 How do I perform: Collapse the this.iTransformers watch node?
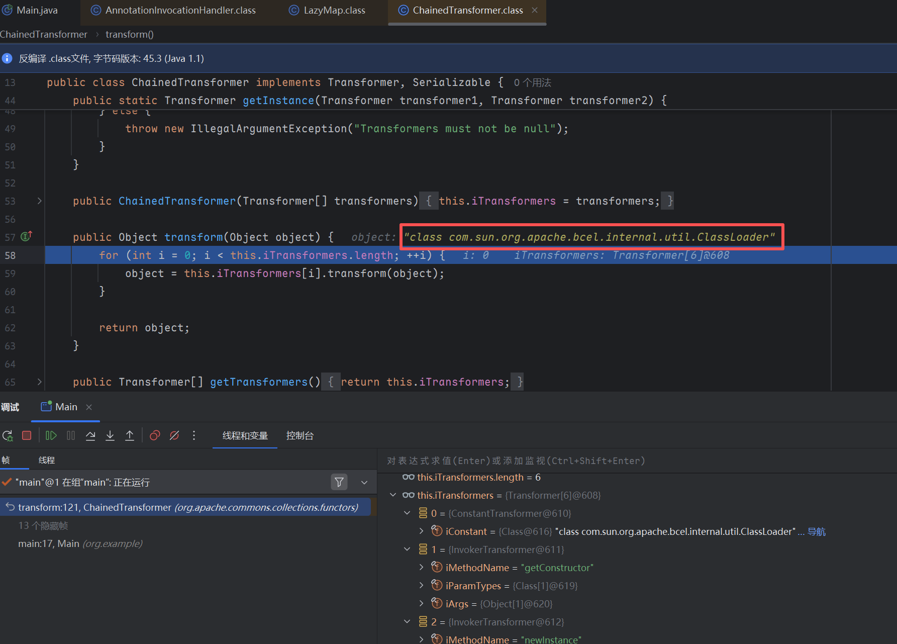coord(393,496)
